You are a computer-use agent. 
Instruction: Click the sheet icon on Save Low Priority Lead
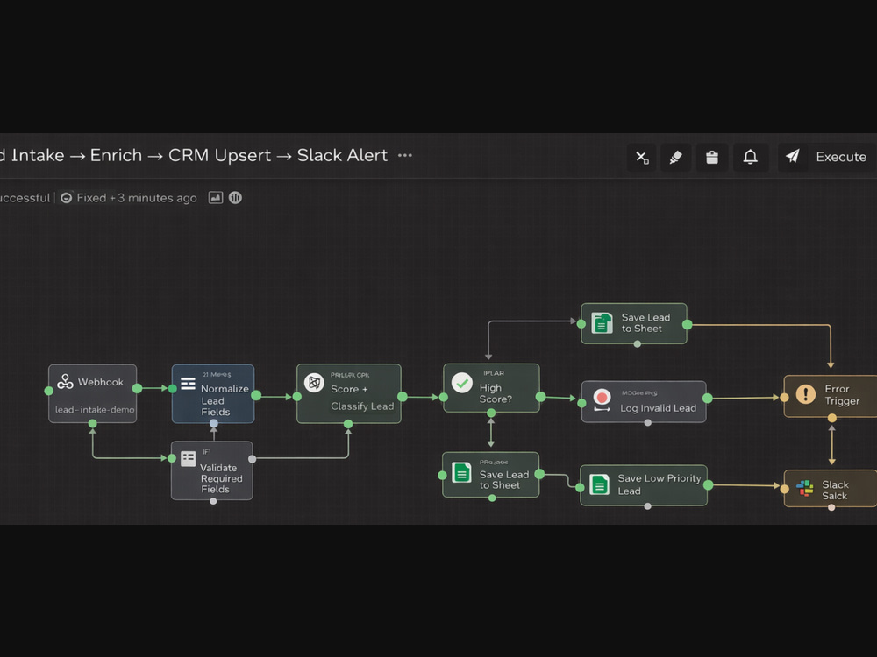coord(600,484)
